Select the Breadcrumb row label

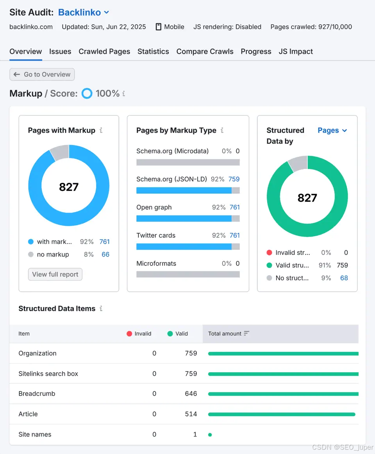(x=37, y=394)
